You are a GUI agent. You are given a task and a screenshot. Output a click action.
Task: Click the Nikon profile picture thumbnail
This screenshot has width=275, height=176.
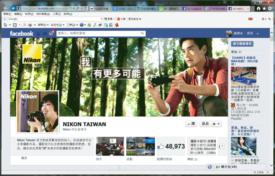click(x=38, y=112)
